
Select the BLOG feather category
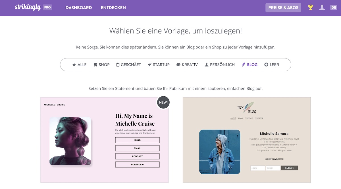249,65
